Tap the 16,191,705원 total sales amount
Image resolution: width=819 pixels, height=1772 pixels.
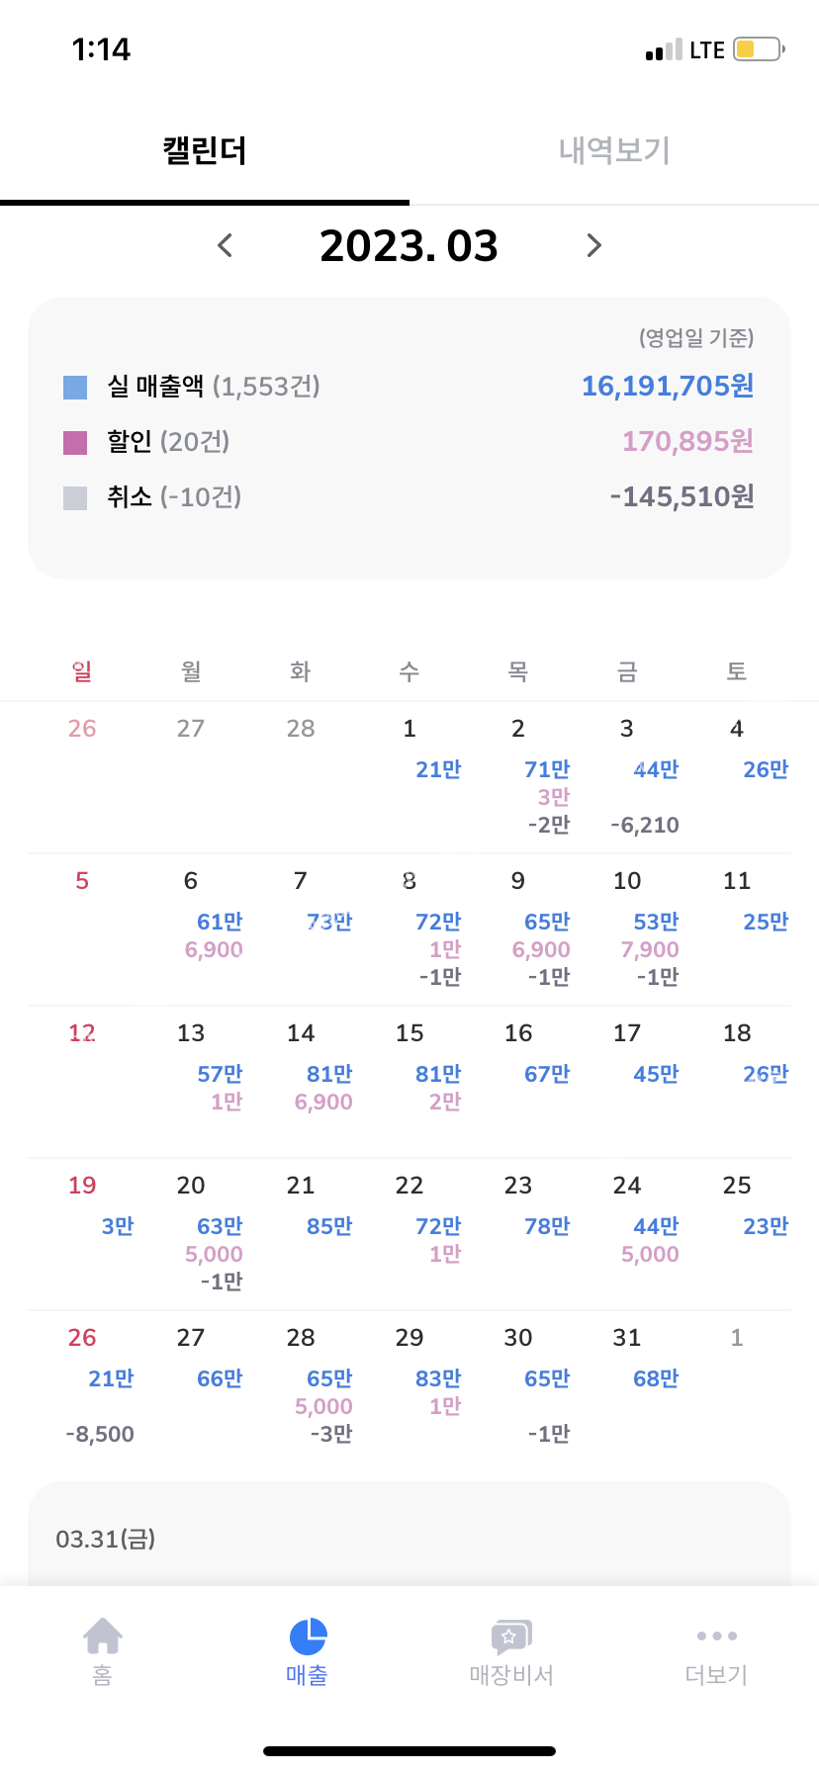coord(667,386)
